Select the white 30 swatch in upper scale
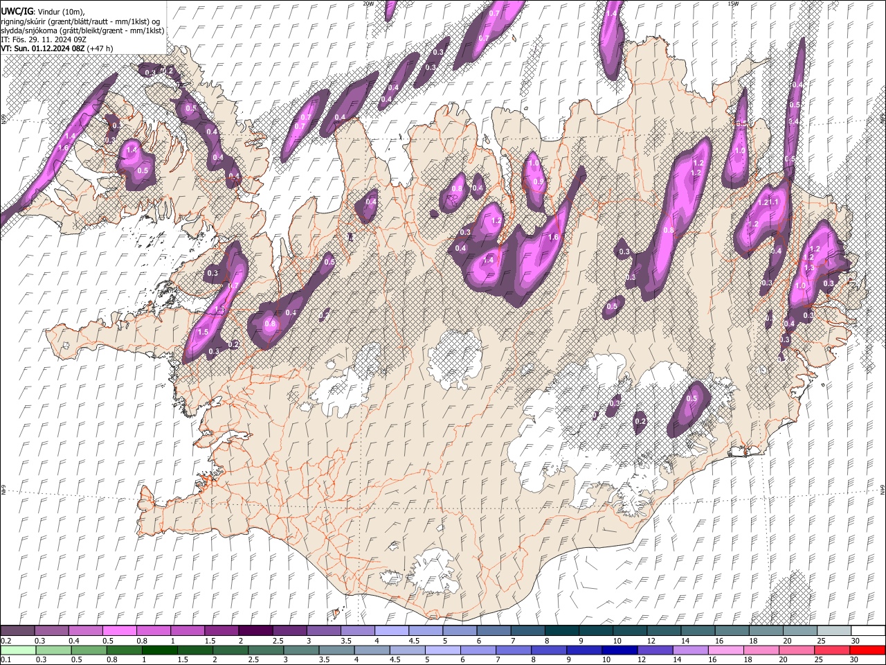Viewport: 886px width, 665px height. [x=868, y=630]
